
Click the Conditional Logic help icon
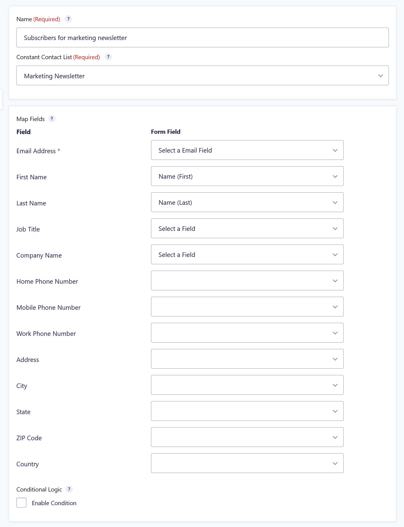coord(69,489)
